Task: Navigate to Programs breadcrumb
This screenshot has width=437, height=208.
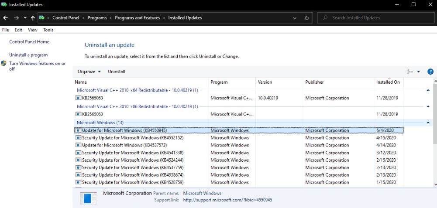Action: [x=97, y=18]
